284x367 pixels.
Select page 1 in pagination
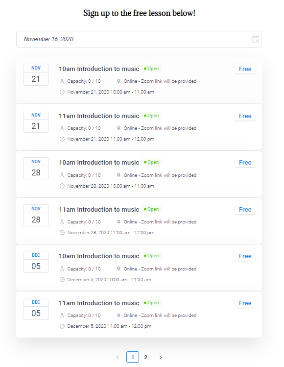[x=133, y=357]
